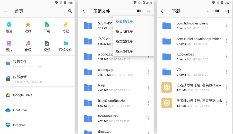The height and width of the screenshot is (134, 233).
Task: Tap the 王者战力君 王者英雄.apk app icon
Action: pos(167,103)
